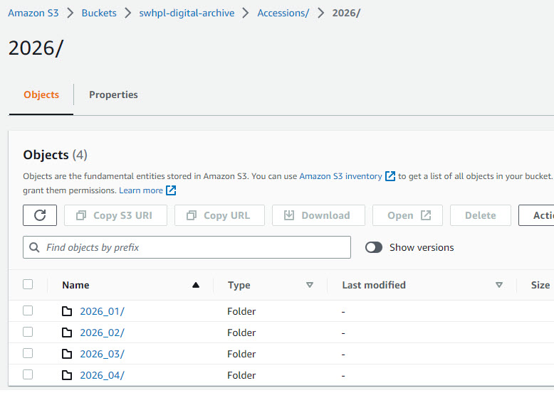Open the 2026_01/ folder link

(102, 311)
